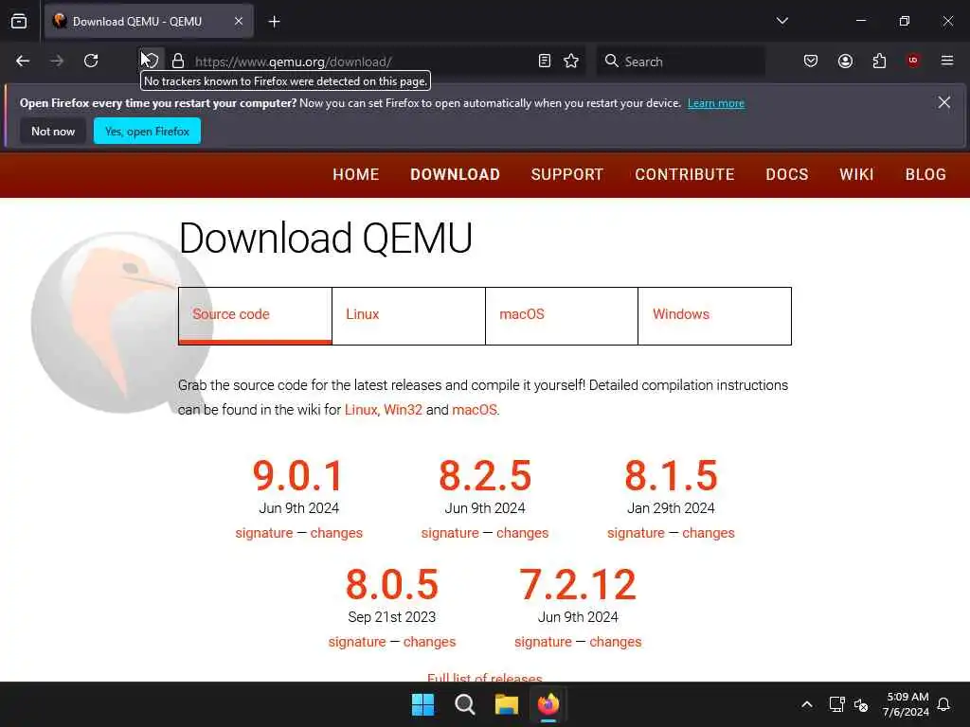
Task: Go back to the previous page
Action: 23,62
